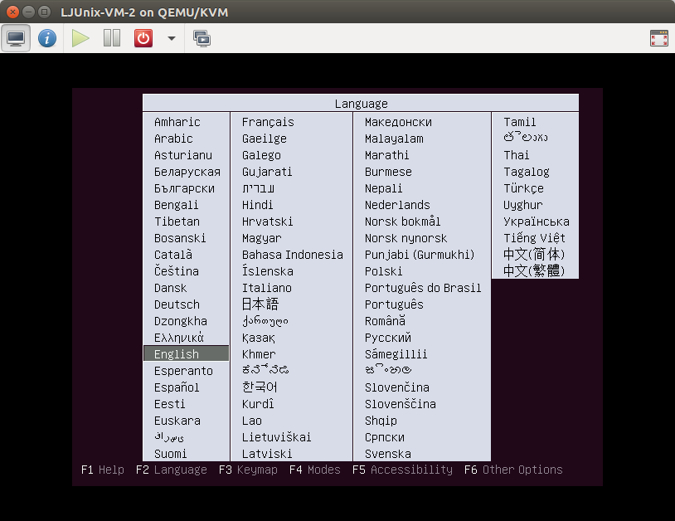This screenshot has height=521, width=675.
Task: Open F1 Help
Action: click(x=102, y=470)
